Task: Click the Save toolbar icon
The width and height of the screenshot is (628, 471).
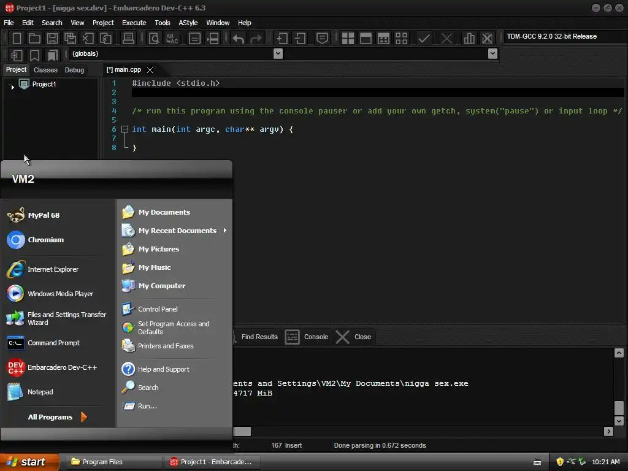Action: (52, 39)
